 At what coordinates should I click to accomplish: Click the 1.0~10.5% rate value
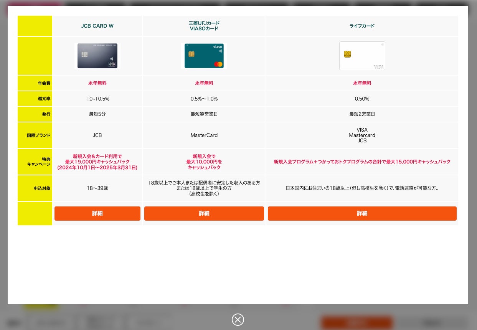click(x=97, y=99)
